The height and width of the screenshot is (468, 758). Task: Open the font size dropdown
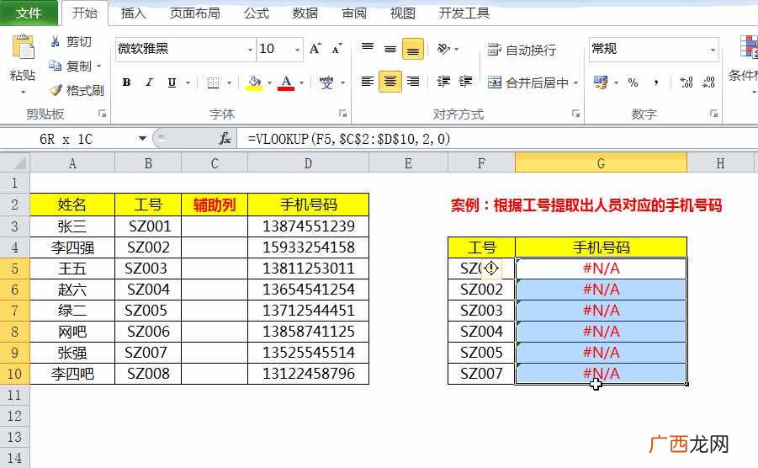[297, 50]
